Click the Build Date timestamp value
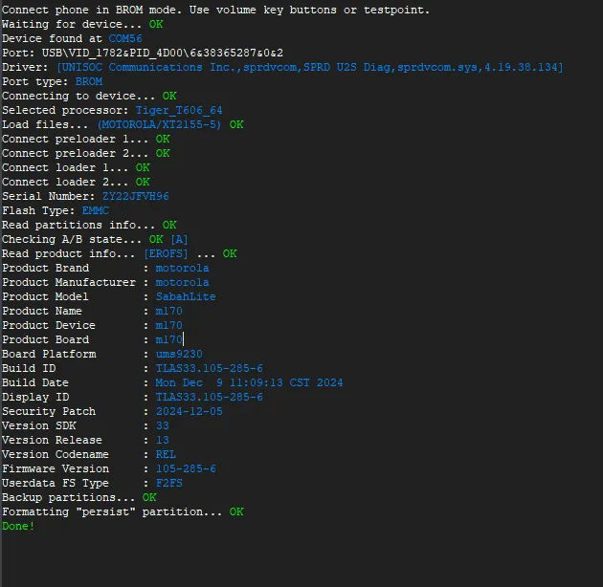This screenshot has height=587, width=603. pos(249,382)
